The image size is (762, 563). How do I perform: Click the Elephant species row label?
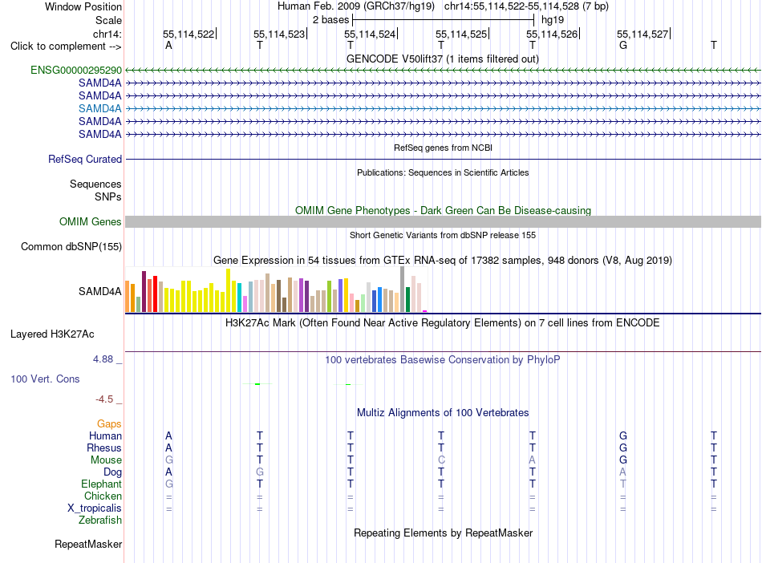[102, 484]
